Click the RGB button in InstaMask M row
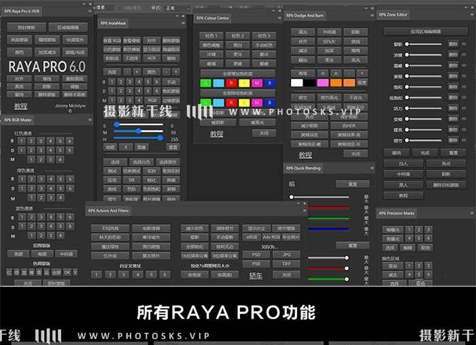476x345 pixels. click(152, 100)
